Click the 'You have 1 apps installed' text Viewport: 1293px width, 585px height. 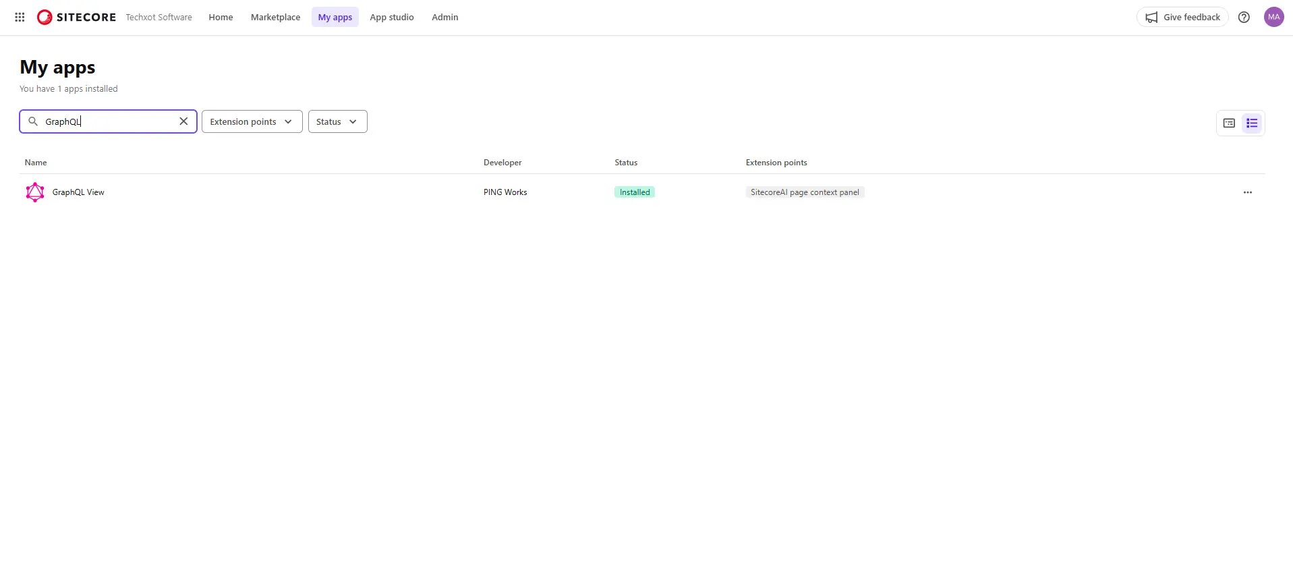tap(69, 89)
